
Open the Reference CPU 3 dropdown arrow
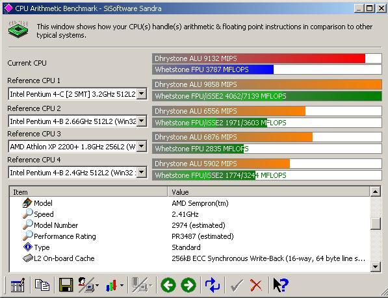click(x=142, y=146)
